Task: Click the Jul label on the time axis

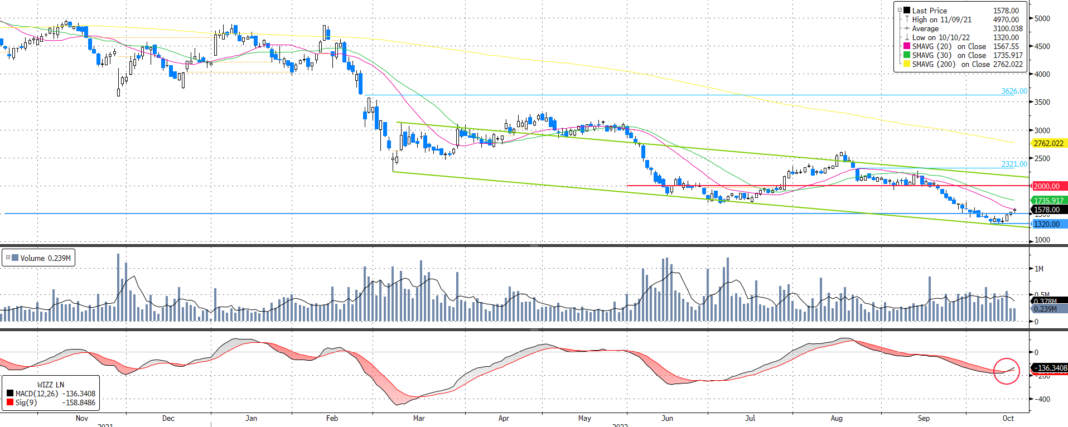Action: [750, 418]
